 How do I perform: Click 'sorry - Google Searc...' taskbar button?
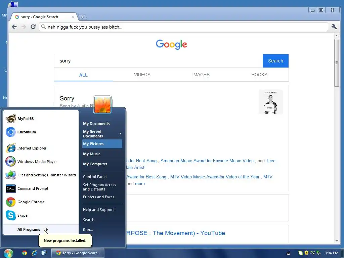click(x=78, y=253)
